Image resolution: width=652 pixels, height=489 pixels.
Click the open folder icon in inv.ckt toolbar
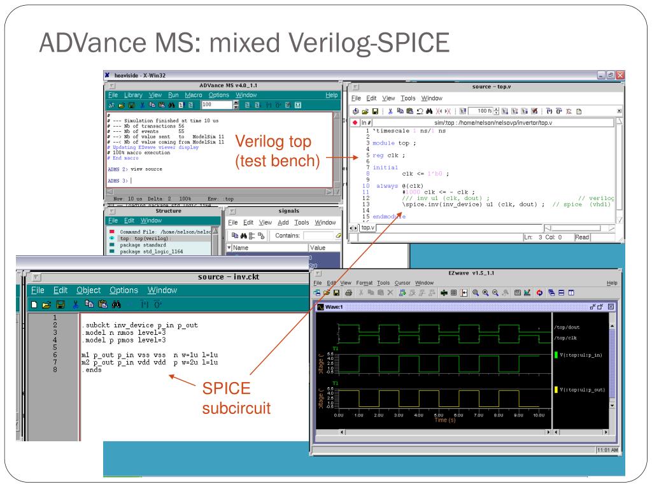point(46,305)
